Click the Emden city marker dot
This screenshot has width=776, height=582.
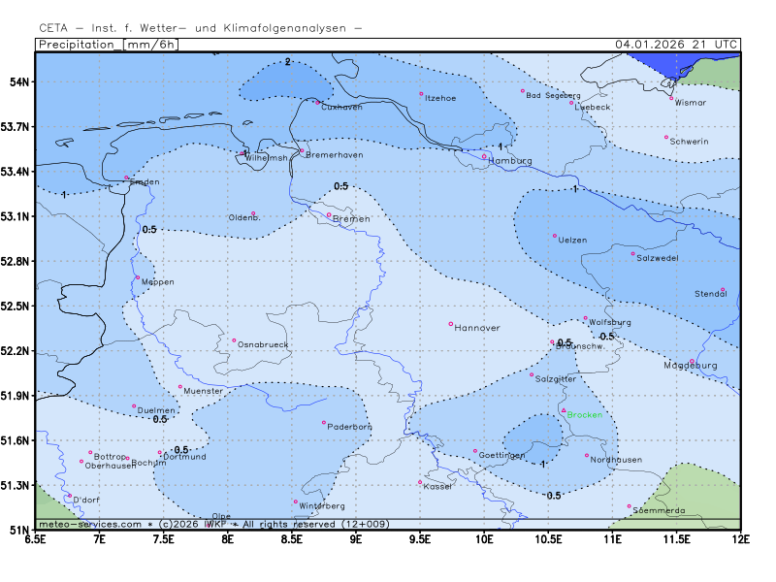[126, 178]
